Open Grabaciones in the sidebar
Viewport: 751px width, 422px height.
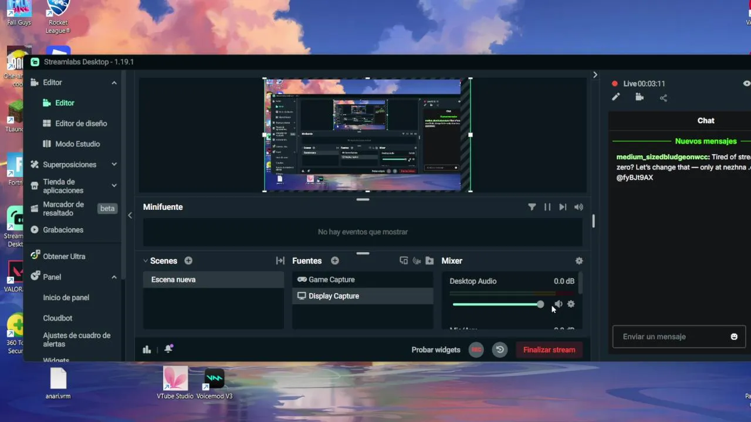pos(63,230)
